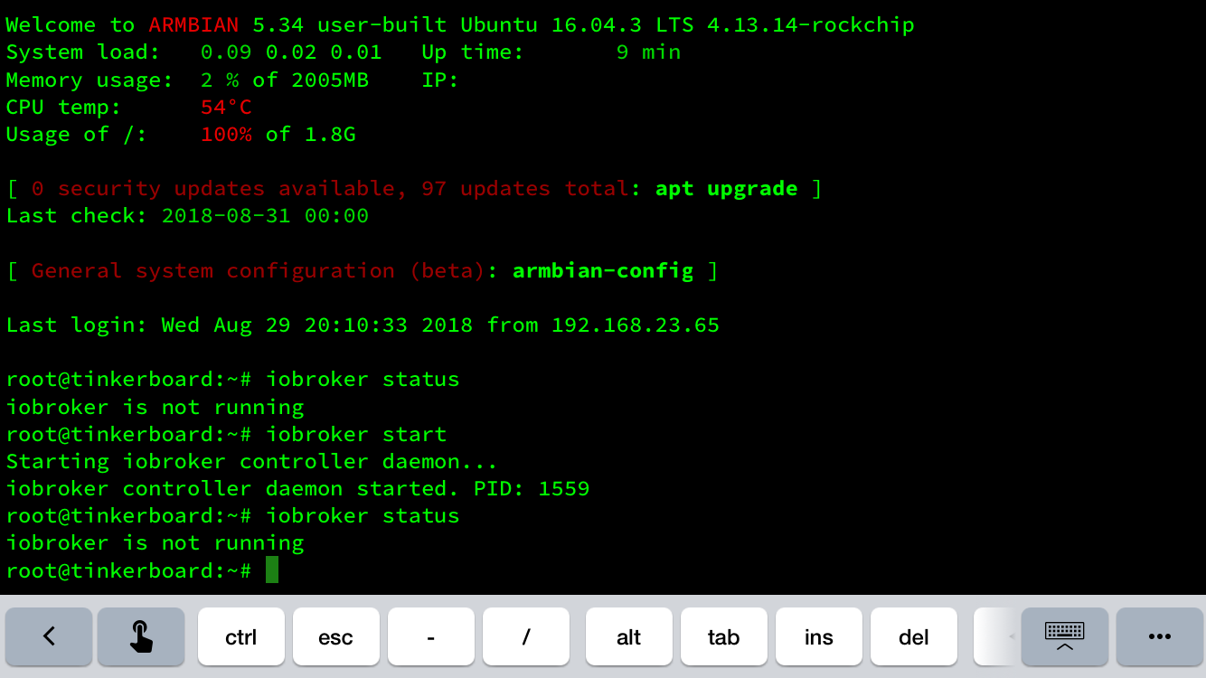Tap the esc key
The width and height of the screenshot is (1206, 678).
coord(336,636)
